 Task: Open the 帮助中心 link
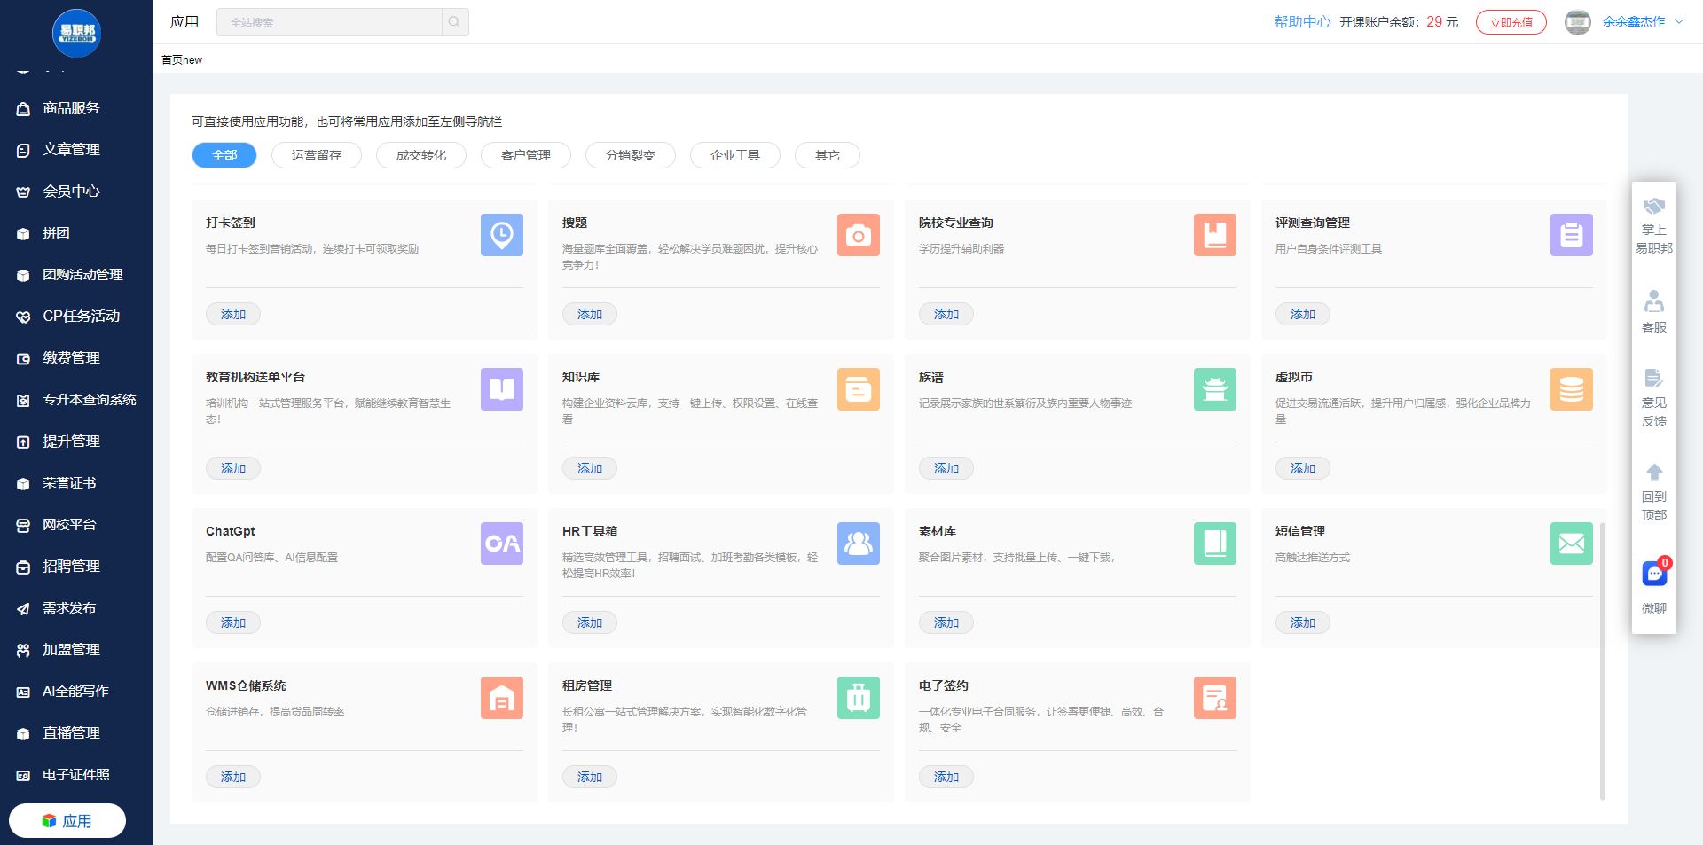point(1301,22)
